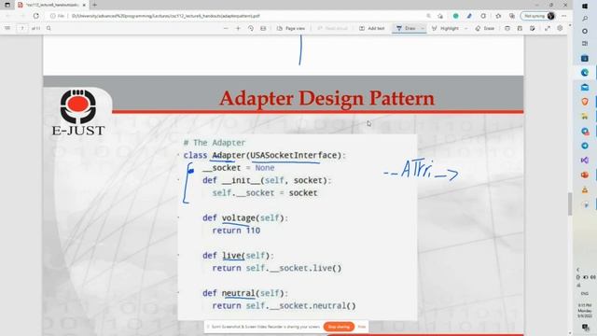Open VLC media player from the taskbar

tap(585, 189)
